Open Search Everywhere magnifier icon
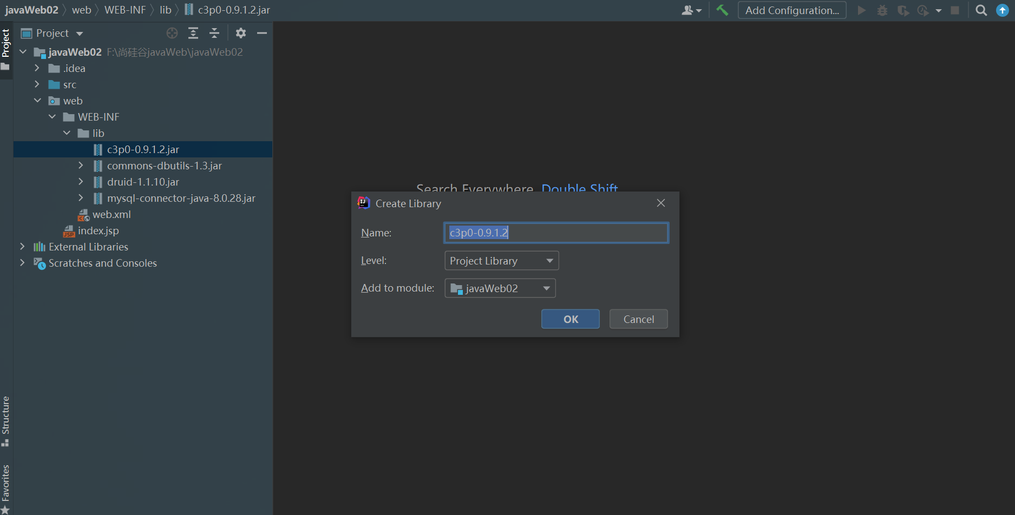This screenshot has height=515, width=1015. click(x=981, y=10)
